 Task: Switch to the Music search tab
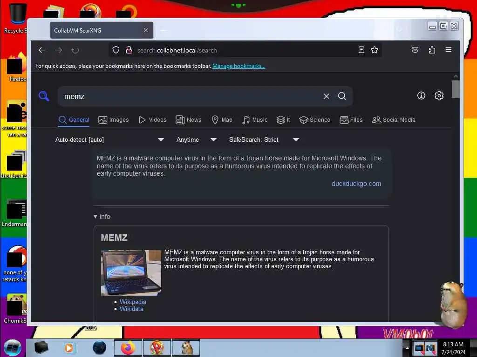pyautogui.click(x=255, y=120)
